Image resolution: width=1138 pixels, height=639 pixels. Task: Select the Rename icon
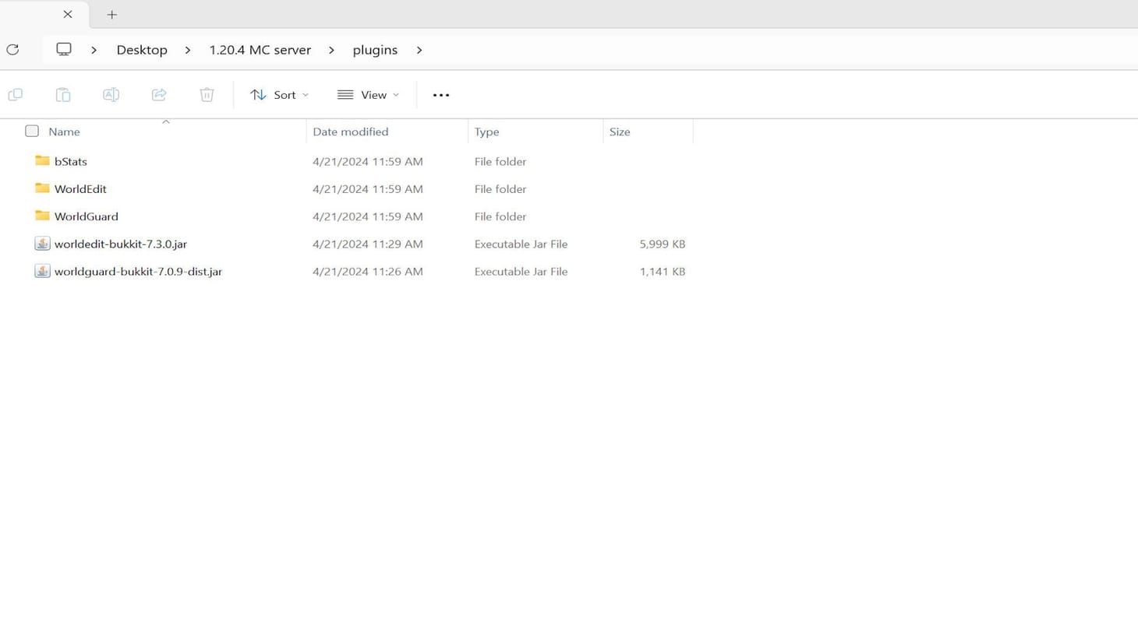tap(111, 94)
